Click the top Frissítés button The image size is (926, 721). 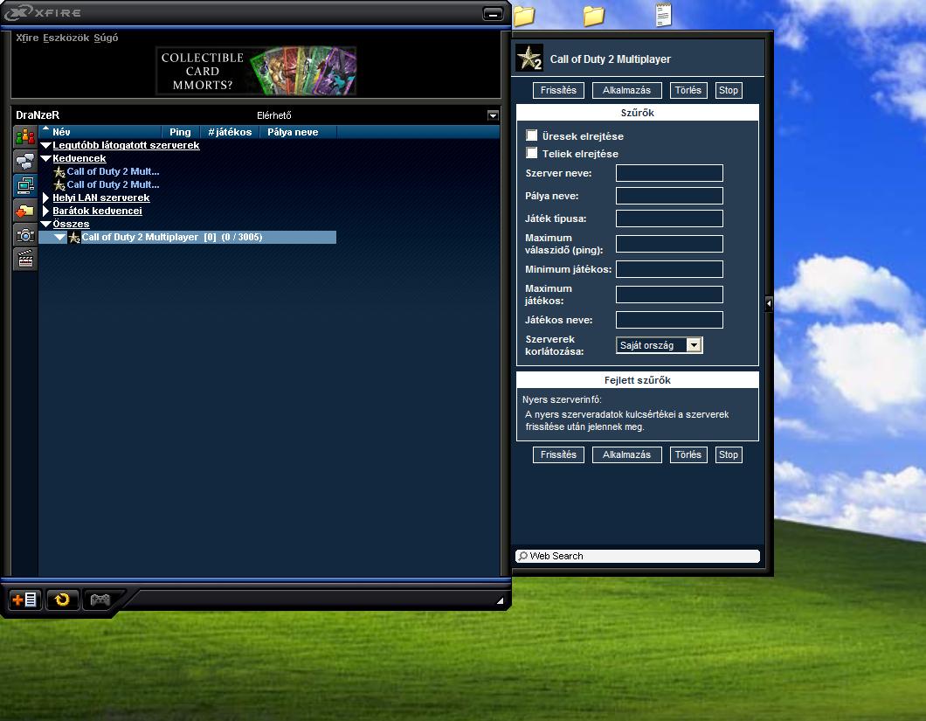pos(558,90)
